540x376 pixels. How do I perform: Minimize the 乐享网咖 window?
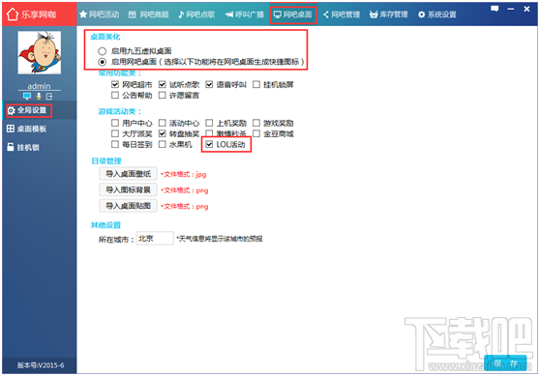point(511,9)
